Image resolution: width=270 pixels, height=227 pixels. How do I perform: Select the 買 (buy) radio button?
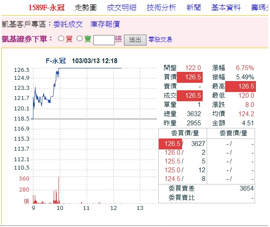(61, 39)
